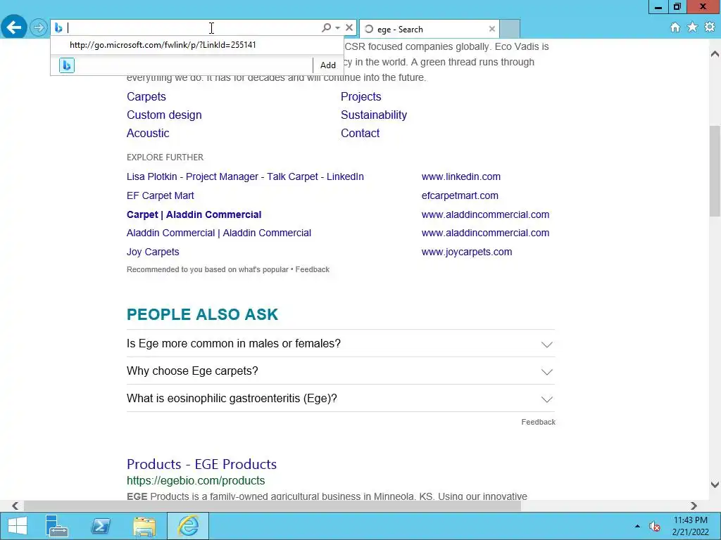Screen dimensions: 721x540
Task: Go back with the browser back arrow
Action: point(14,27)
